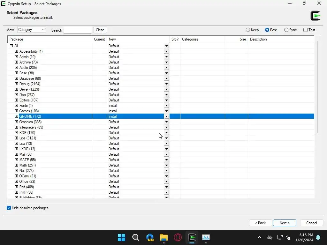This screenshot has width=327, height=245.
Task: Select the Database (60) row
Action: [x=161, y=78]
